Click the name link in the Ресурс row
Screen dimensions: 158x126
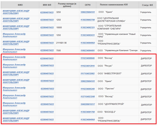click(x=14, y=66)
